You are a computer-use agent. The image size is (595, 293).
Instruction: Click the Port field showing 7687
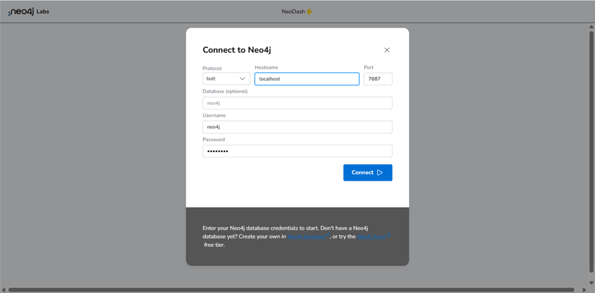tap(378, 79)
